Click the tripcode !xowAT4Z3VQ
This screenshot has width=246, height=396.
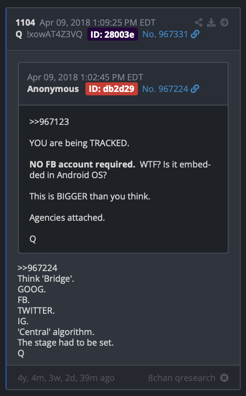[55, 34]
